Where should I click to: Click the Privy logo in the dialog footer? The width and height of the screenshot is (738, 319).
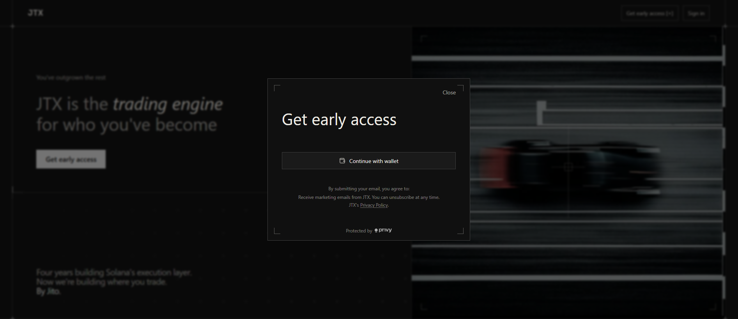tap(383, 230)
